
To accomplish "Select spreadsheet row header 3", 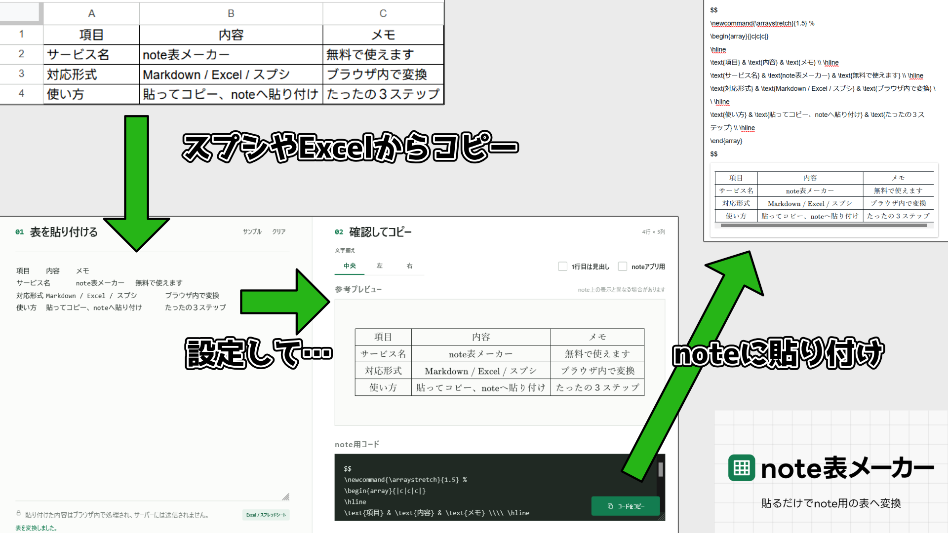I will point(21,74).
